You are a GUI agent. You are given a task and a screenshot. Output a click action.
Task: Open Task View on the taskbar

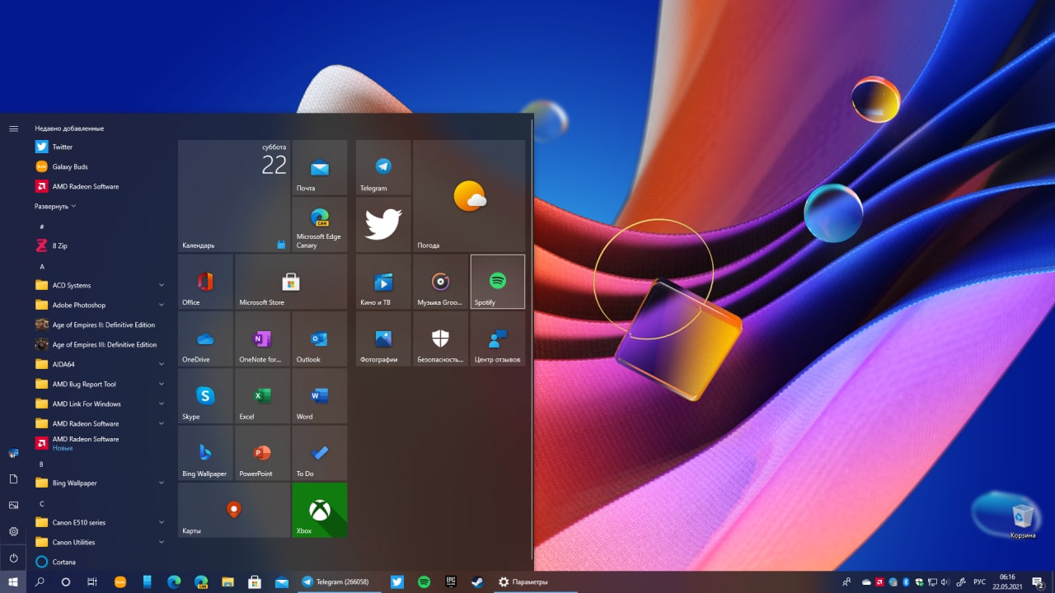(x=92, y=581)
